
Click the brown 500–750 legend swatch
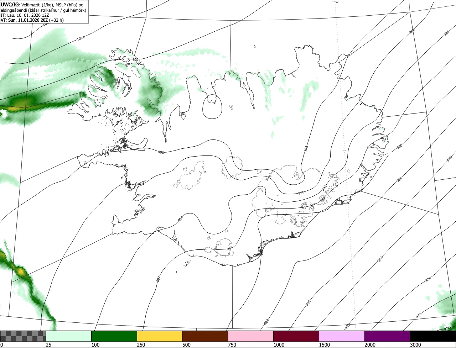point(205,336)
